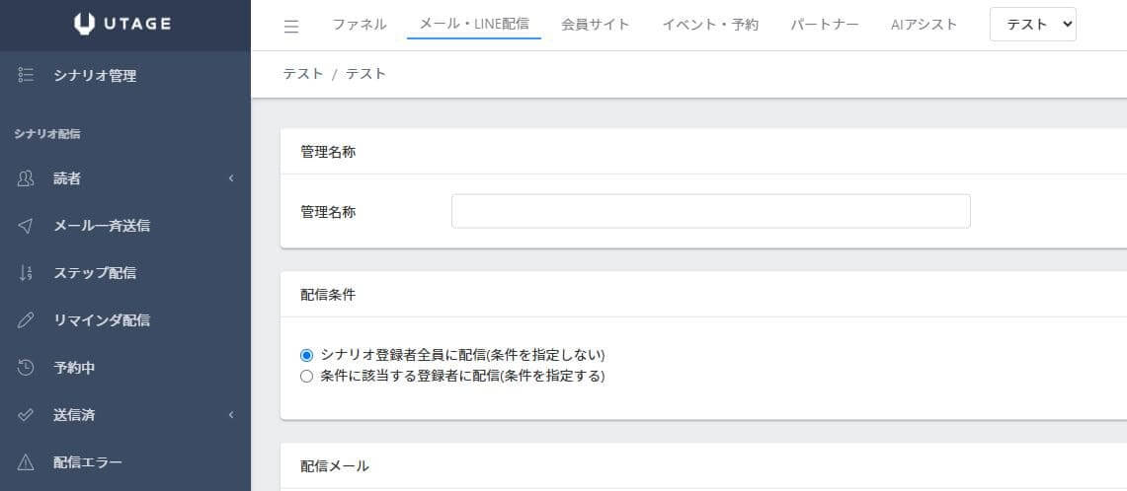Select 条件に該当する登録者に配信 radio option
Screen dimensions: 1127x491
(x=307, y=377)
